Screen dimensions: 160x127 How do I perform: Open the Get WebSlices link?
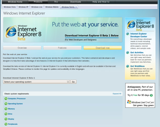(137, 66)
